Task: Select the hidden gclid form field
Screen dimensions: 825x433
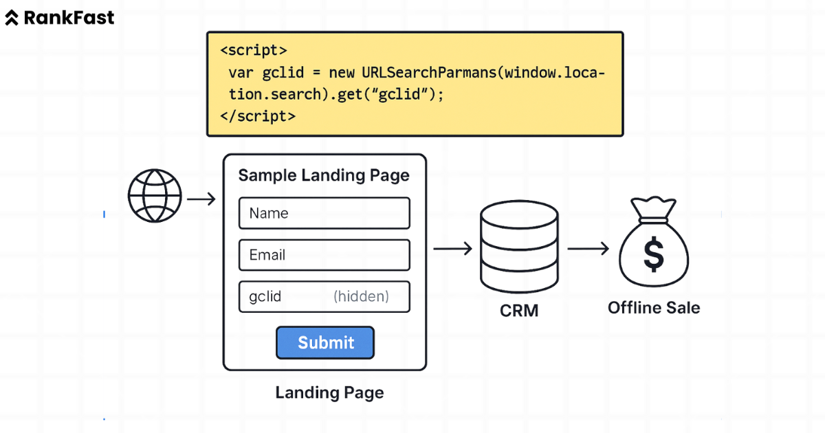Action: pos(324,296)
